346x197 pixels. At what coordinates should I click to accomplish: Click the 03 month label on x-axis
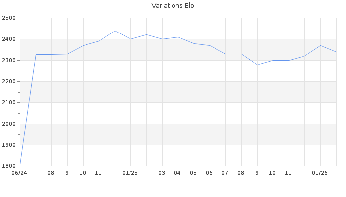click(162, 173)
